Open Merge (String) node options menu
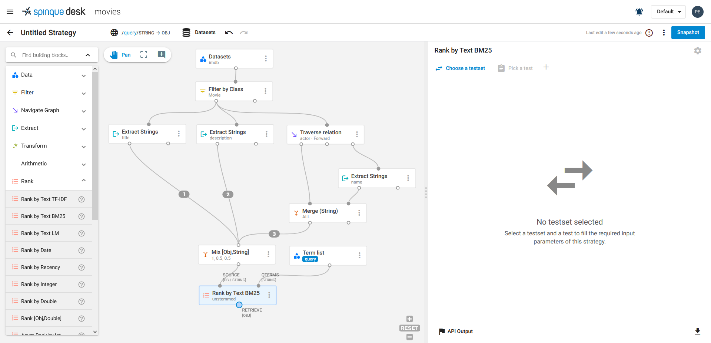 (x=359, y=213)
